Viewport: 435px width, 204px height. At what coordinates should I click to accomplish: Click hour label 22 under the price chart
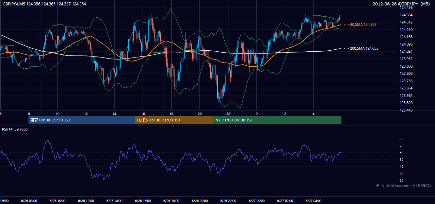click(228, 114)
